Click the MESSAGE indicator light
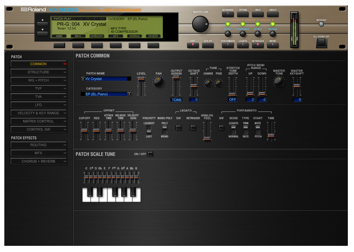 (321, 24)
